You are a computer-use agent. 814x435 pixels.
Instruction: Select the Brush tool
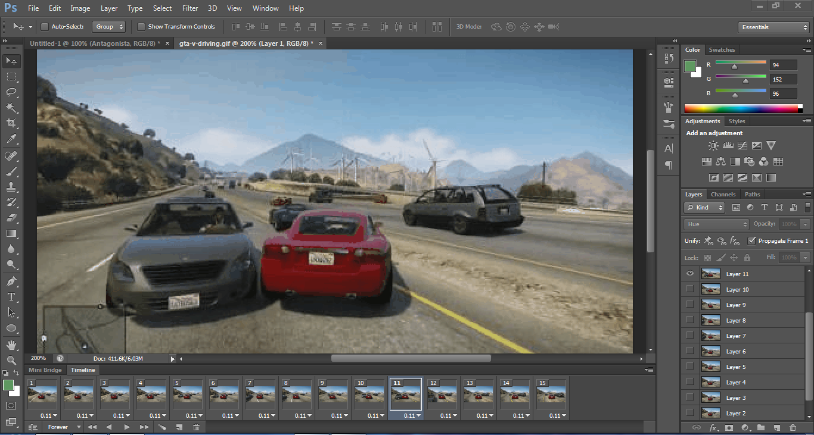pos(11,171)
